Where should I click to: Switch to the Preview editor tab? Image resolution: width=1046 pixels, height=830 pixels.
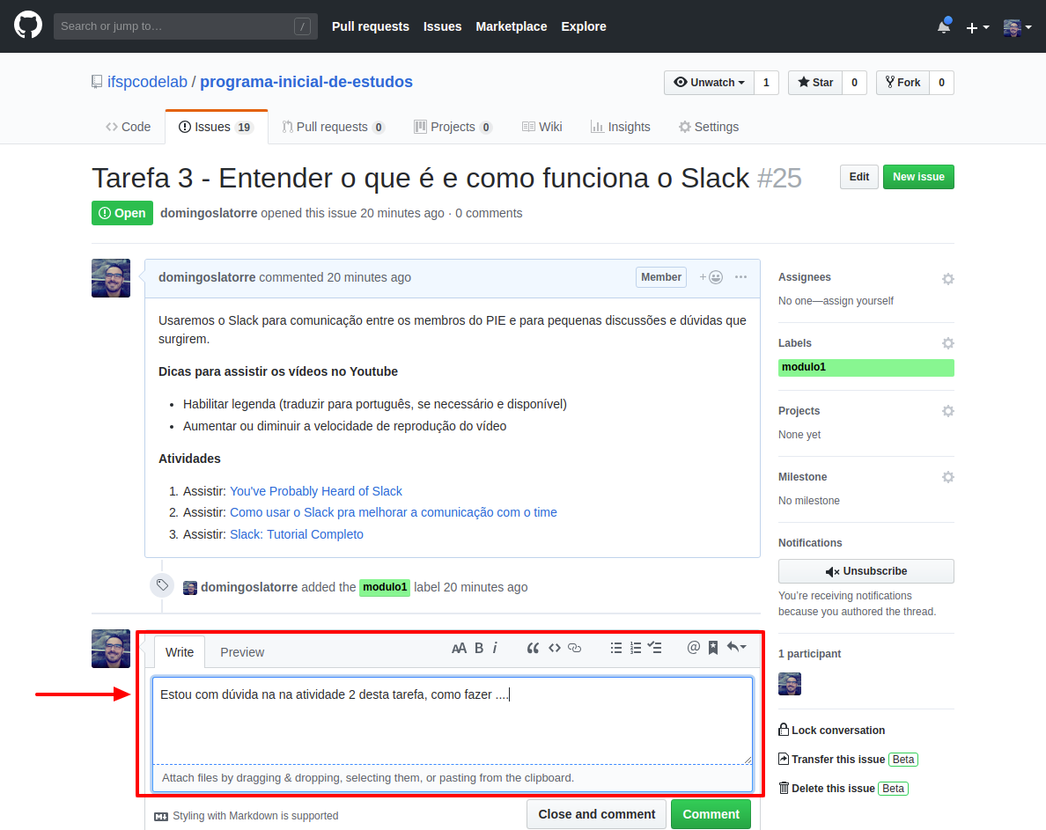pyautogui.click(x=242, y=652)
